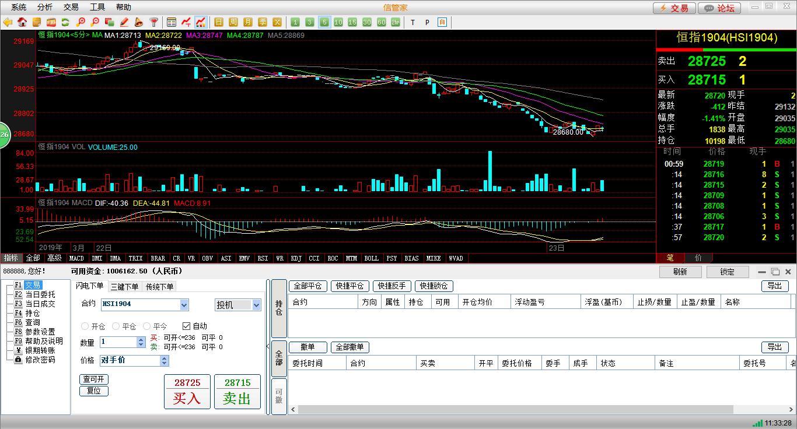
Task: Click the P toolbar icon
Action: point(427,22)
